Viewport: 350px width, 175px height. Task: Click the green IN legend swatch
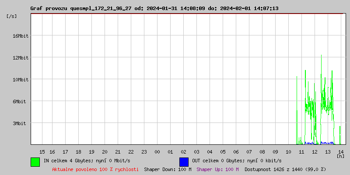click(x=35, y=161)
